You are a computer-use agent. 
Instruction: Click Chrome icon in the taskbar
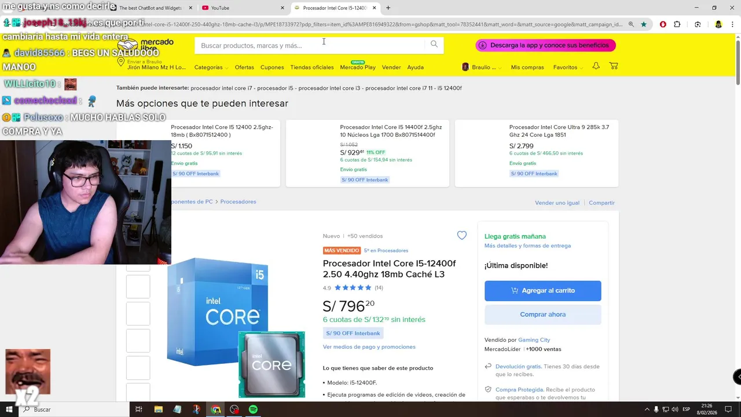coord(215,409)
